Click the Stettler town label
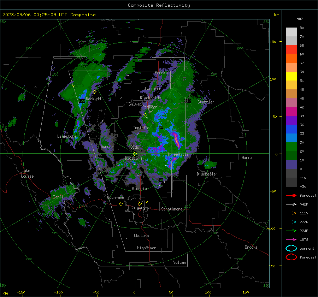Screen dimensions: 318x297 coord(206,102)
